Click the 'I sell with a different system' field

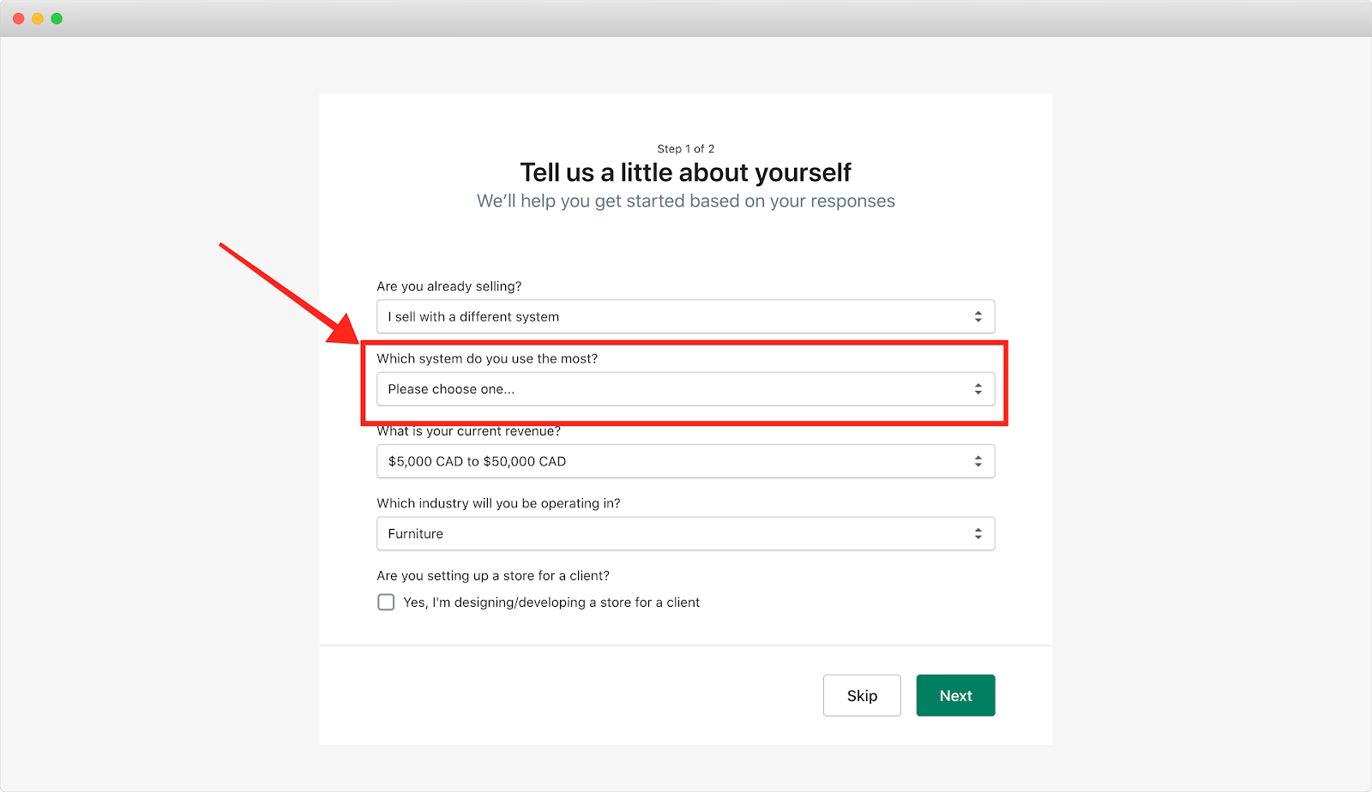point(600,316)
